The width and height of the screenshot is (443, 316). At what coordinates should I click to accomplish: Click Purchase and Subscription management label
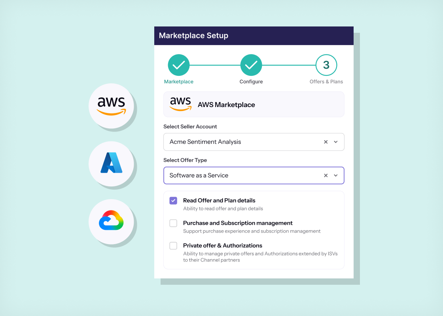point(238,223)
